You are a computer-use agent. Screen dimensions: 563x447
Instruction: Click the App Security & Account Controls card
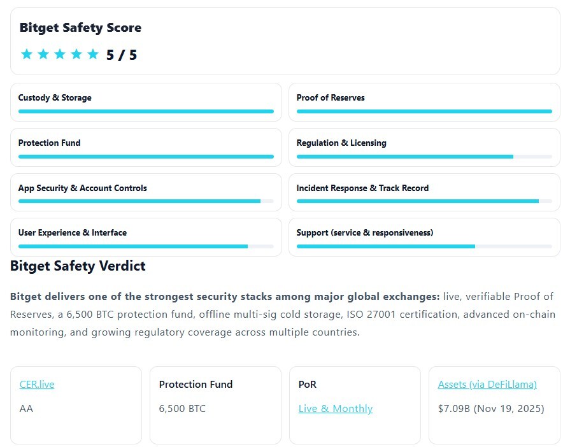click(x=145, y=192)
